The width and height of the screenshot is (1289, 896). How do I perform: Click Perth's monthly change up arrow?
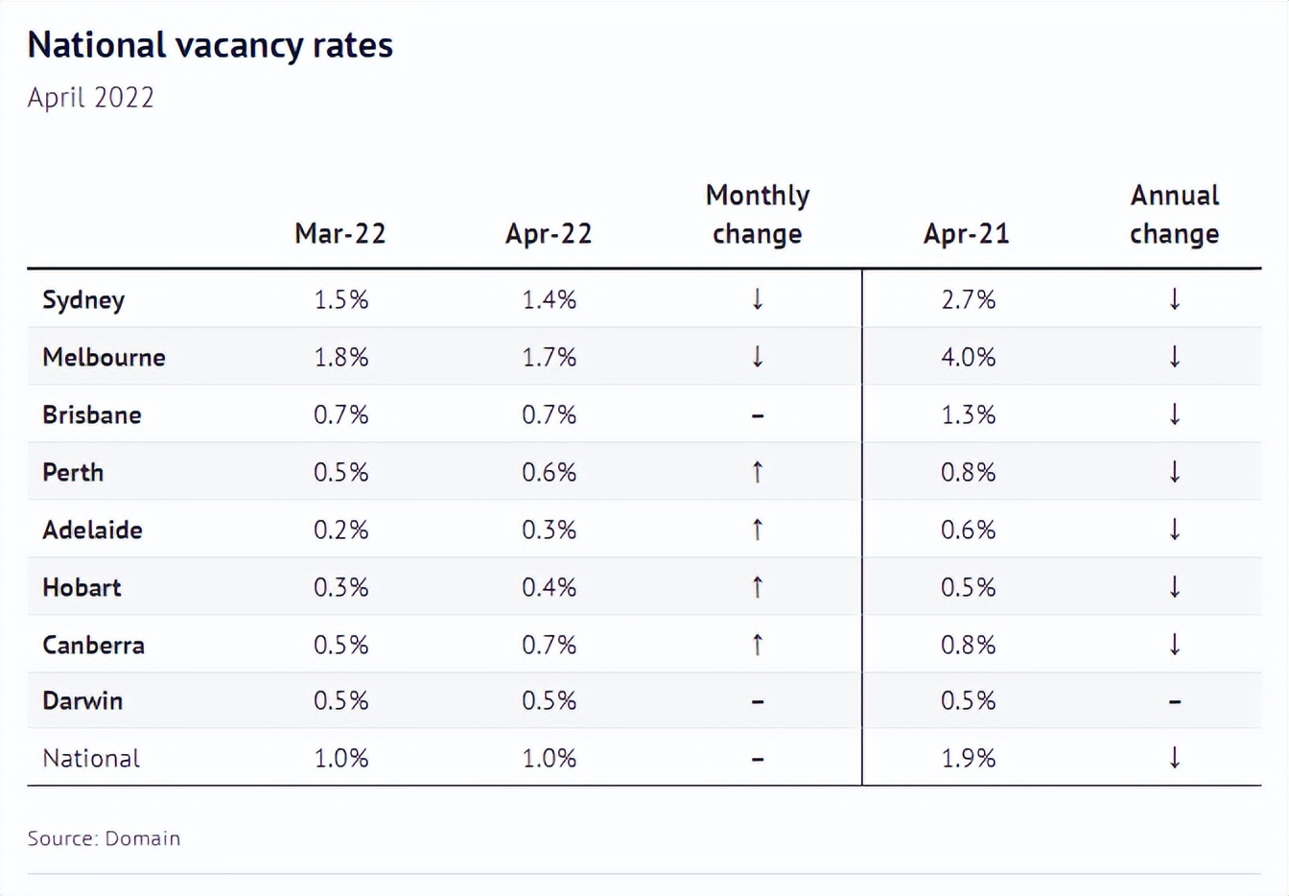[x=758, y=472]
